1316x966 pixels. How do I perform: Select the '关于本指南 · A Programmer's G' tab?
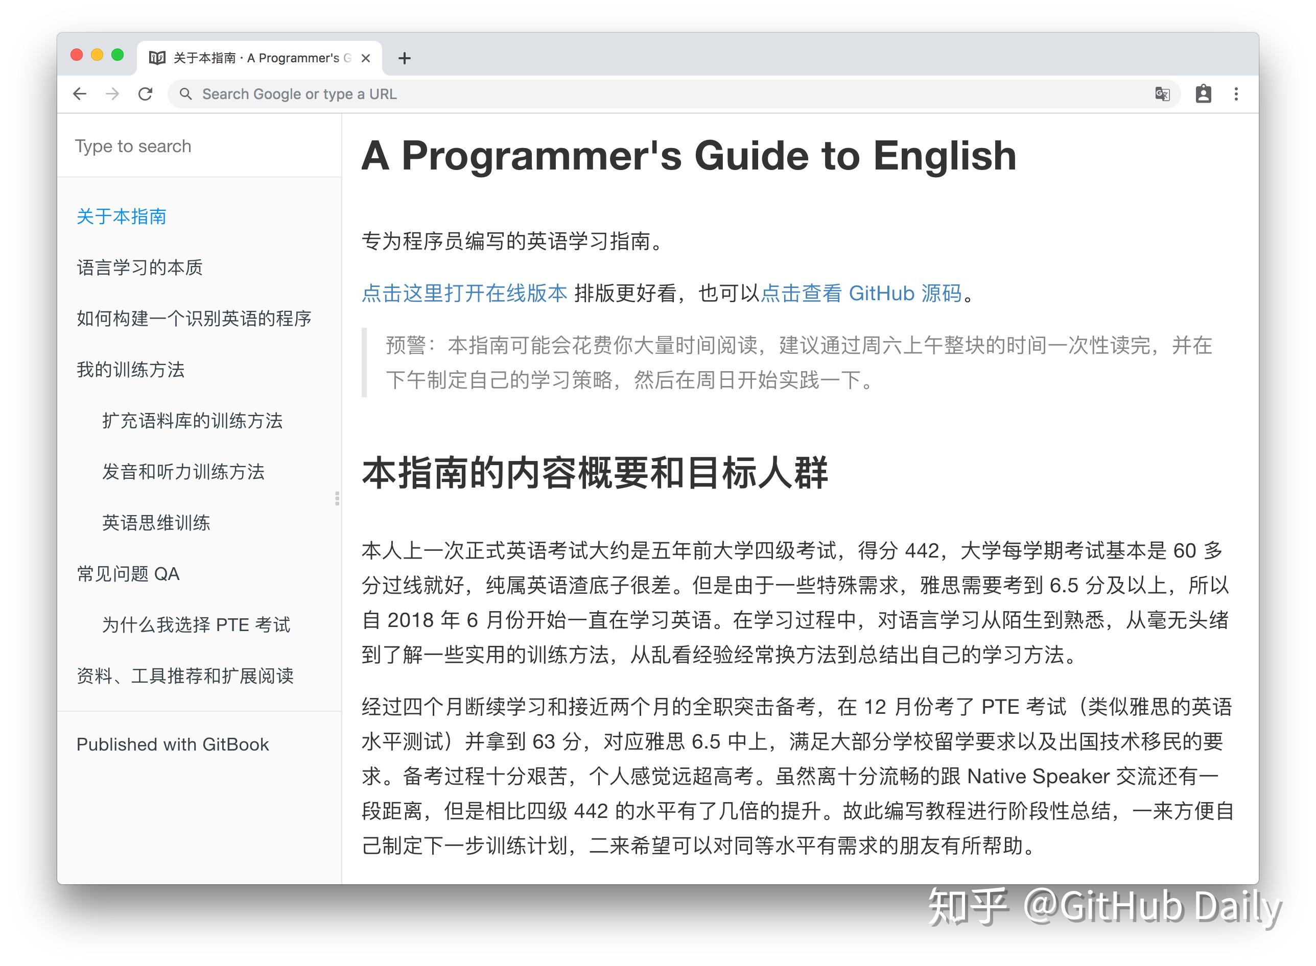[x=259, y=59]
